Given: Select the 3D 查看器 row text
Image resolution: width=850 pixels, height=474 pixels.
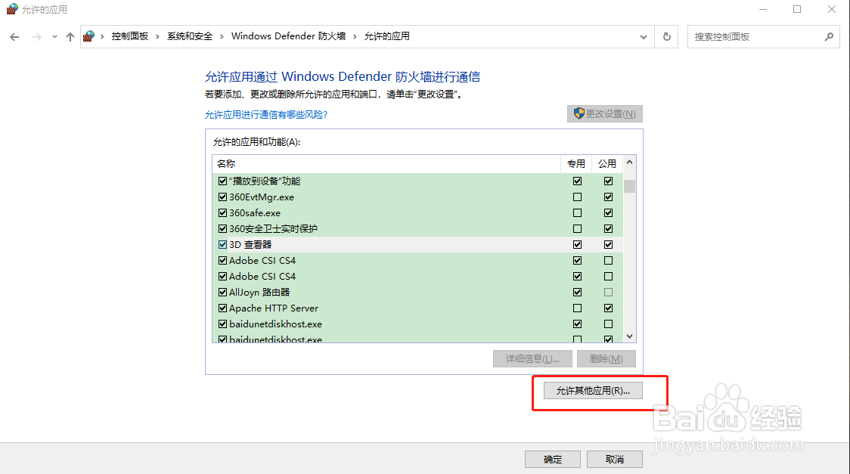Looking at the screenshot, I should [250, 245].
